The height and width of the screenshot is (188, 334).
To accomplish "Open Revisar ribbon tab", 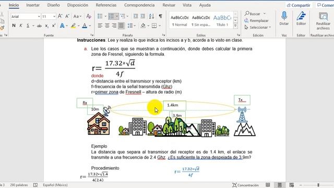I will (x=169, y=5).
